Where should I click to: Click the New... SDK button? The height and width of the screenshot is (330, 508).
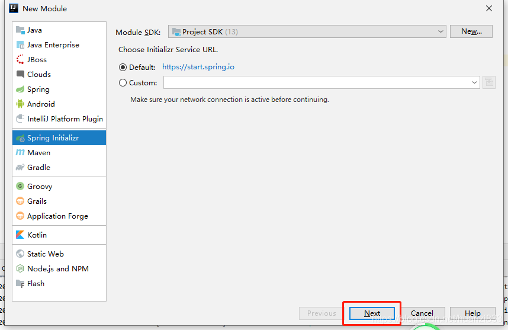coord(471,31)
